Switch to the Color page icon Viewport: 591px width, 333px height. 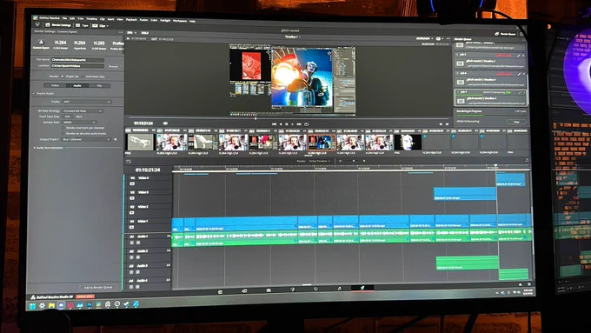[315, 289]
